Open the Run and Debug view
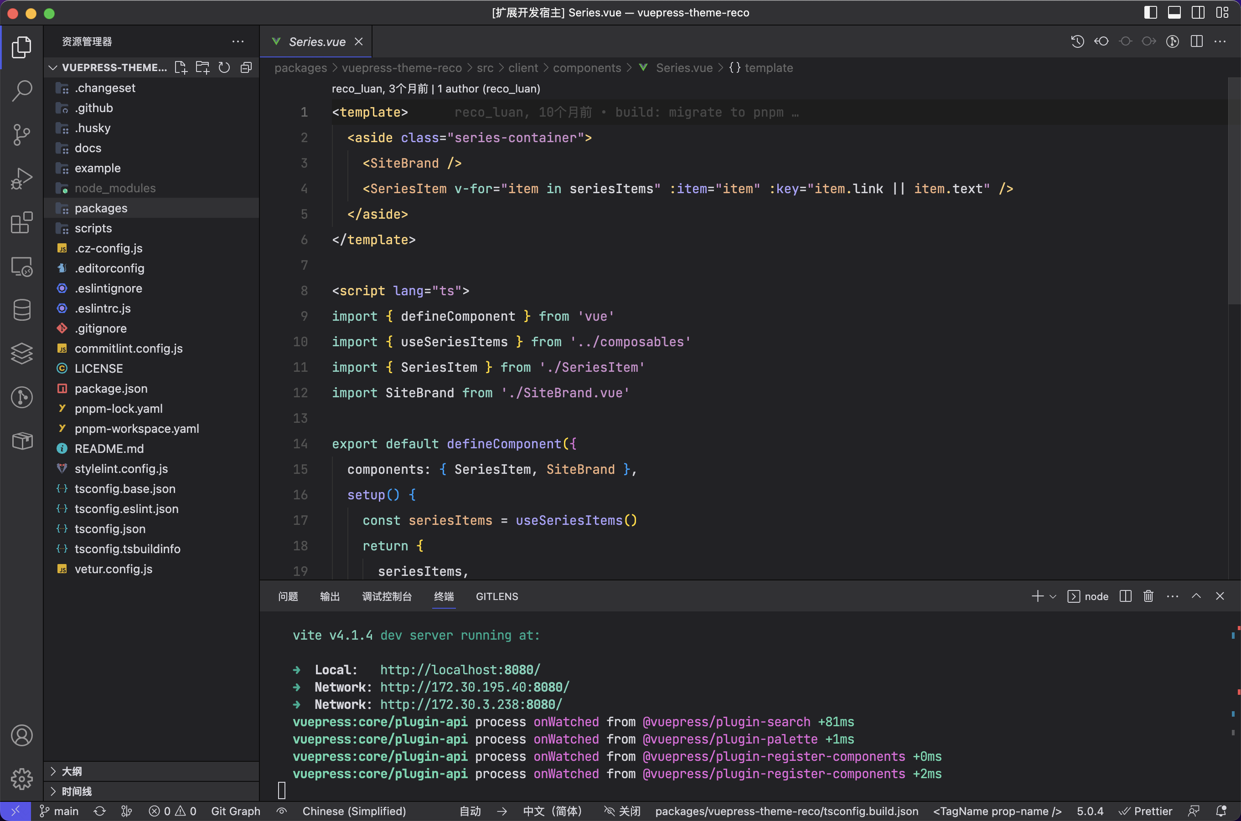Image resolution: width=1241 pixels, height=821 pixels. [21, 179]
